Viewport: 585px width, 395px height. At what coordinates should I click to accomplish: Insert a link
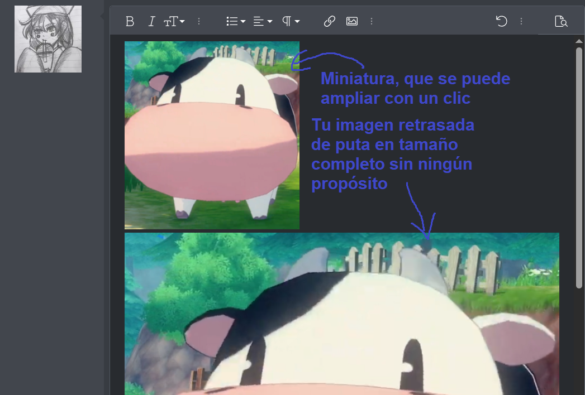[330, 22]
